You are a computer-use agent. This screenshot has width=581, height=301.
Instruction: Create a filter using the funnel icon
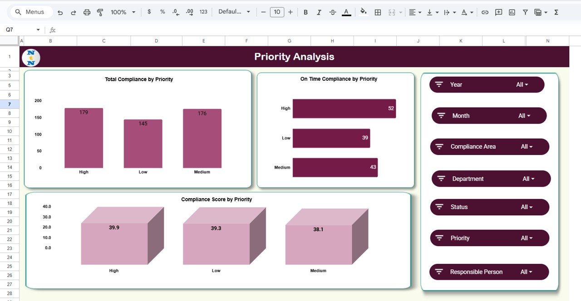click(525, 12)
